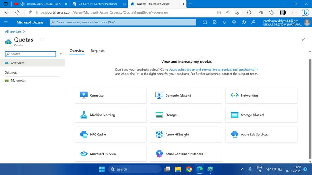This screenshot has width=312, height=175.
Task: Follow the All services breadcrumb link
Action: click(x=13, y=31)
